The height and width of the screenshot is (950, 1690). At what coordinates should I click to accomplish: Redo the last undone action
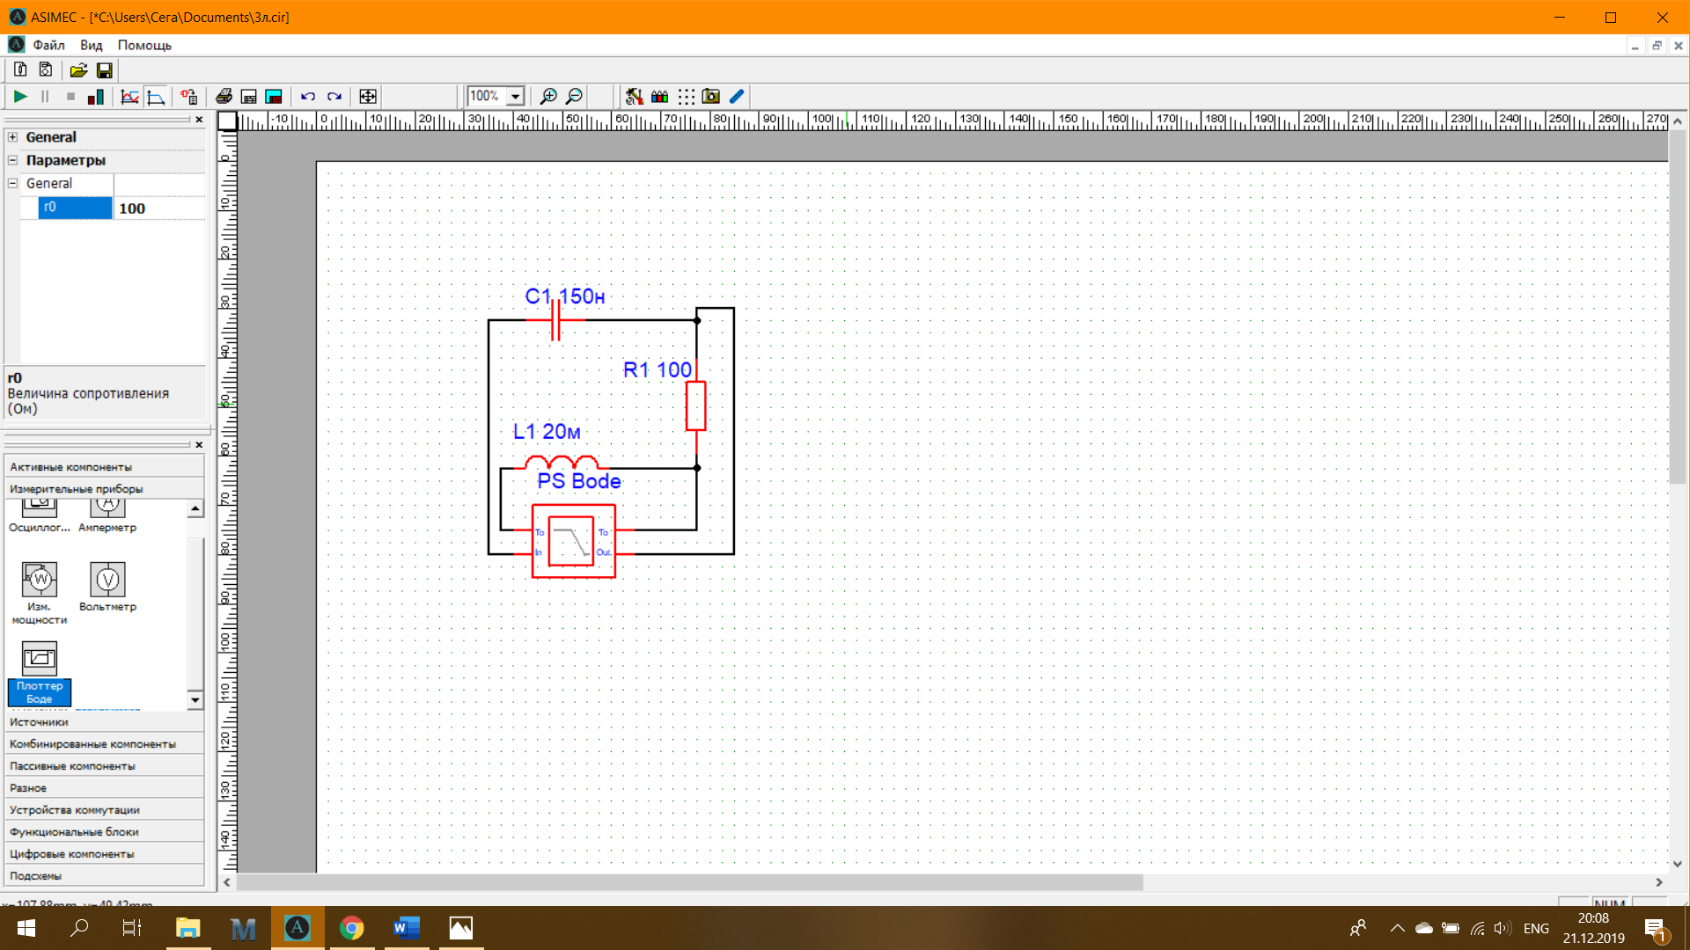334,97
